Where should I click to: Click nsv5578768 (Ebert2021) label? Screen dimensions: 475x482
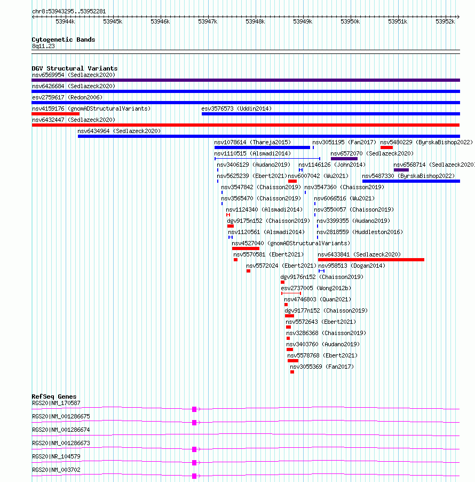322,355
